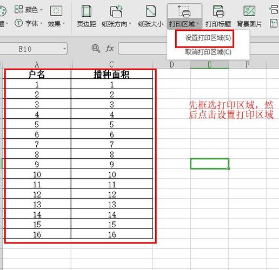Image resolution: width=279 pixels, height=270 pixels.
Task: Expand the 效果 dropdown arrow
Action: click(63, 24)
